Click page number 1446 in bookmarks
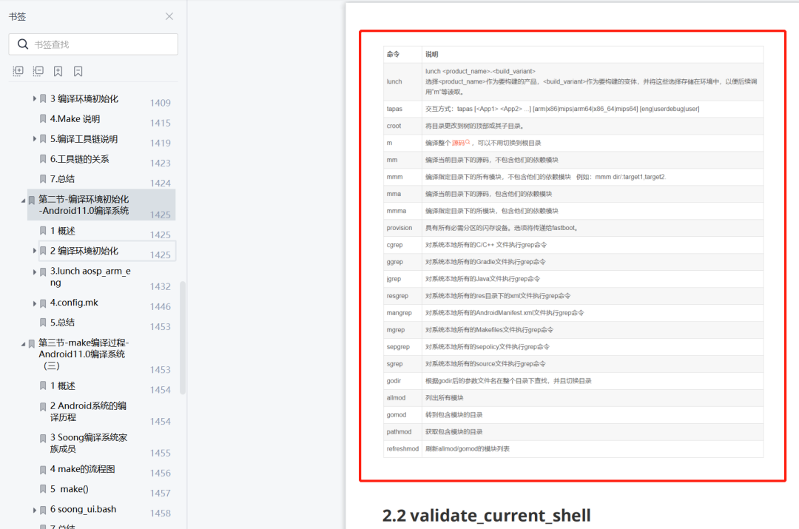Screen dimensions: 799x529 tap(160, 306)
